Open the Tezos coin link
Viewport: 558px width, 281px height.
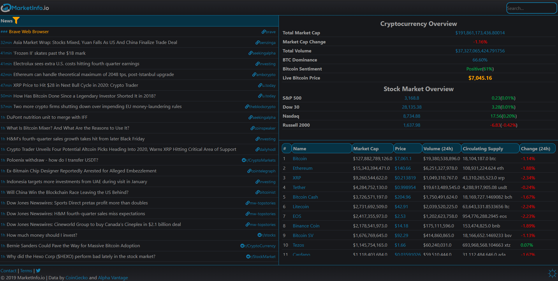(x=298, y=245)
